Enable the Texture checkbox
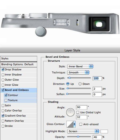Screen dimensions: 120x140 click(x=6, y=100)
